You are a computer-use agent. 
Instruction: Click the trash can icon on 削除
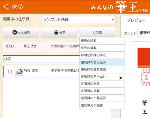click(x=56, y=32)
